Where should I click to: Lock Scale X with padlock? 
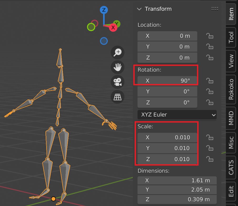[210, 138]
